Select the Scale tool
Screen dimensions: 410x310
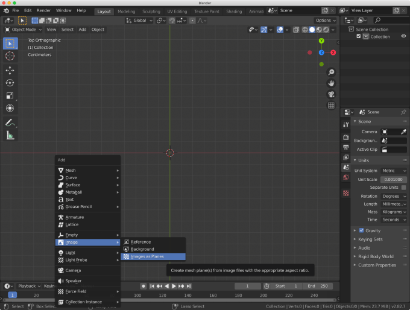10,95
